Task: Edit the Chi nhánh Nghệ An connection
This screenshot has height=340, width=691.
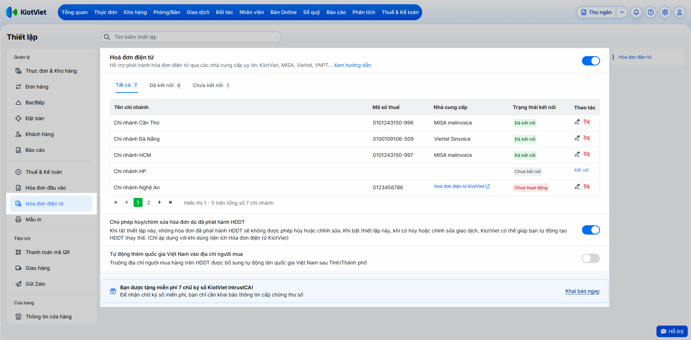Action: coord(577,187)
